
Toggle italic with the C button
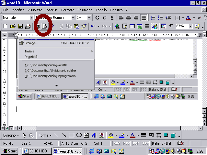coord(105,17)
